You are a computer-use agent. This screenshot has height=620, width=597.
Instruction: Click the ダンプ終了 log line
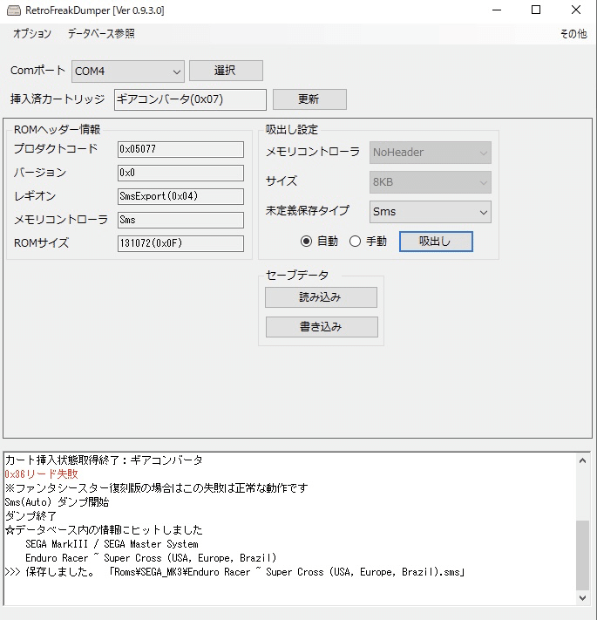[x=31, y=516]
